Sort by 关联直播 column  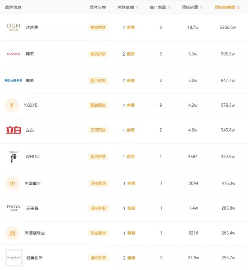[x=128, y=7]
